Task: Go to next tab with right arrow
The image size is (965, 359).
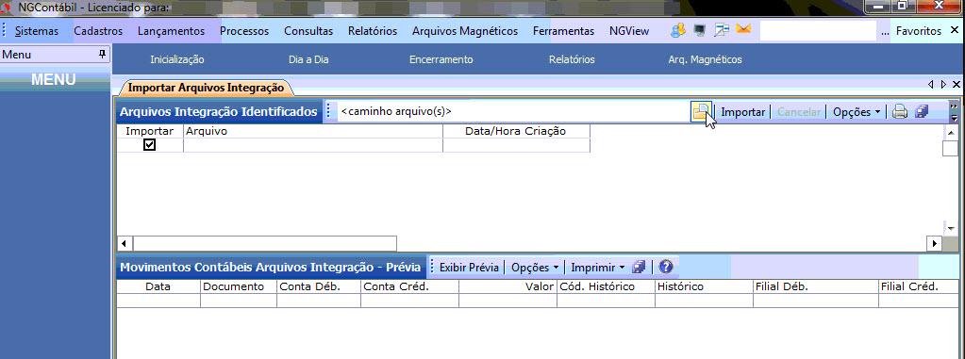Action: pyautogui.click(x=943, y=84)
